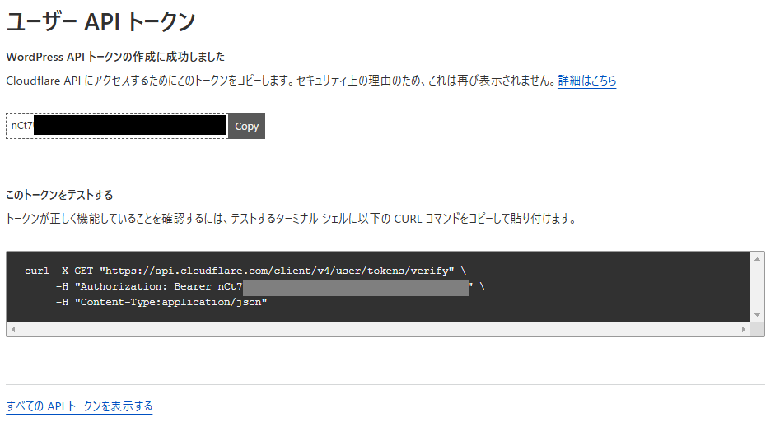Click the Authorization: Bearer header line

[x=270, y=286]
